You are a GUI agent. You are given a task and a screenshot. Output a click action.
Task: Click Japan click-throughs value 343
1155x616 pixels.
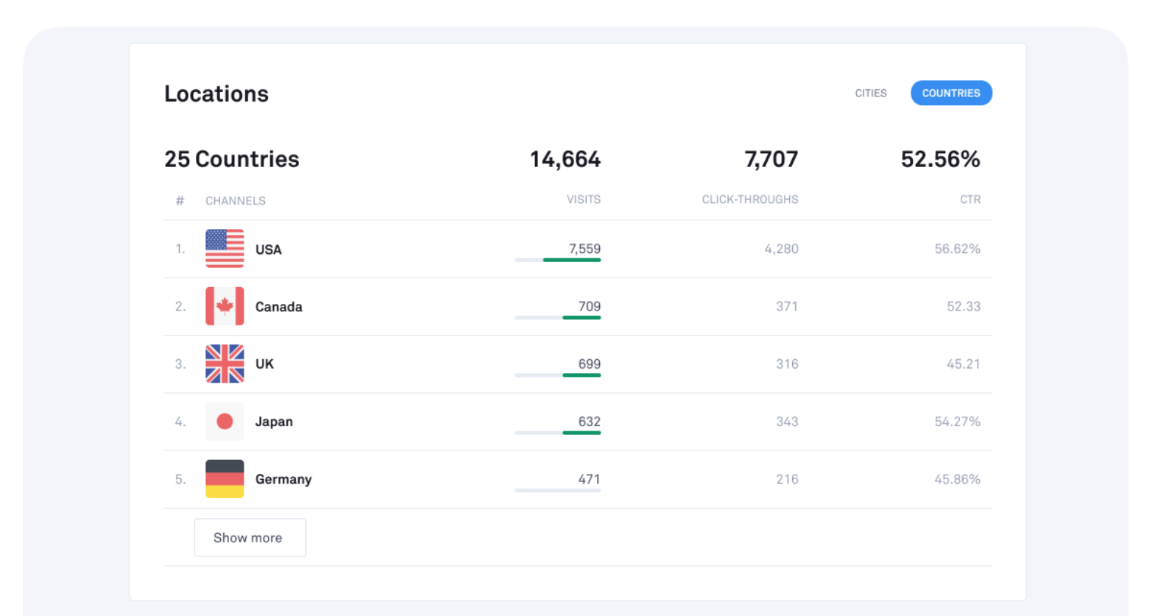pyautogui.click(x=787, y=422)
